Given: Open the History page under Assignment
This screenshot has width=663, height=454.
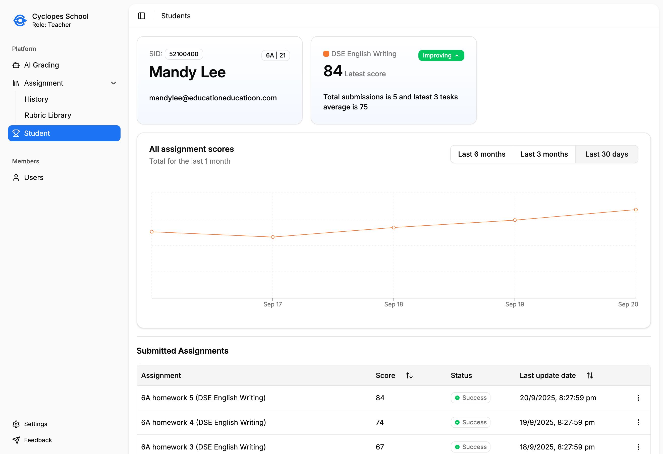Looking at the screenshot, I should pyautogui.click(x=36, y=99).
